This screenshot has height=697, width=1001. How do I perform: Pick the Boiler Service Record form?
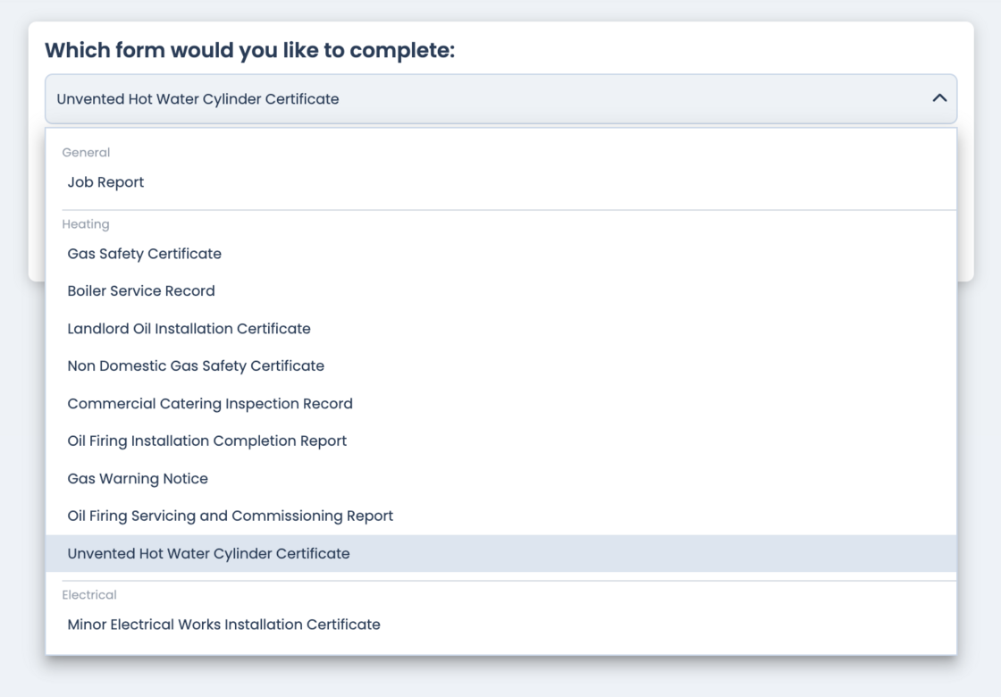pyautogui.click(x=141, y=291)
